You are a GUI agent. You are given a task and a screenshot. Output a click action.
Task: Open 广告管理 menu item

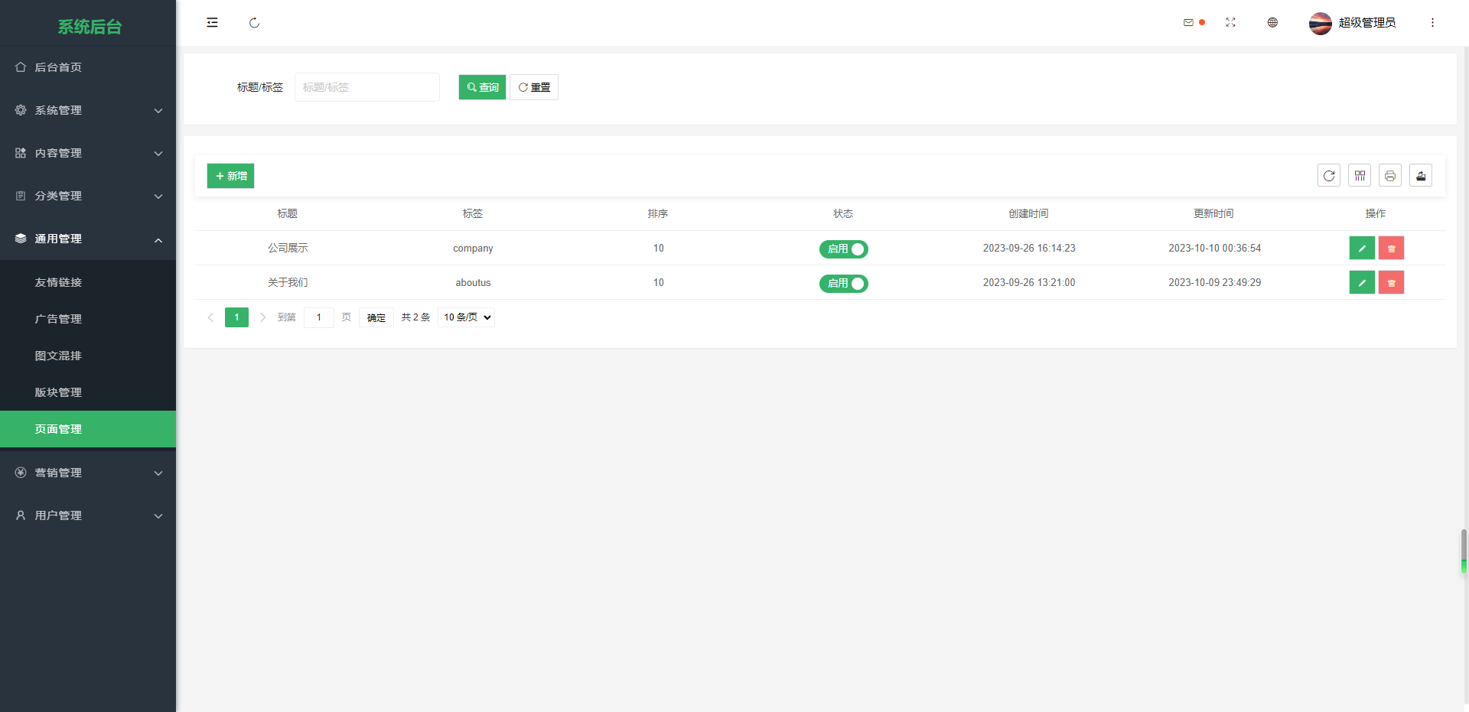[58, 319]
